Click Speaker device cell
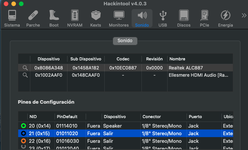Image resolution: width=248 pixels, height=150 pixels. point(113,126)
